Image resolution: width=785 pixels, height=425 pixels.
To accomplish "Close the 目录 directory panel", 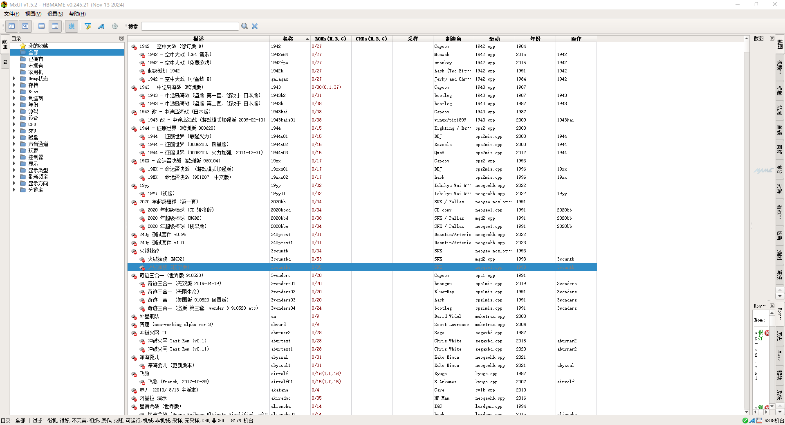I will click(121, 38).
